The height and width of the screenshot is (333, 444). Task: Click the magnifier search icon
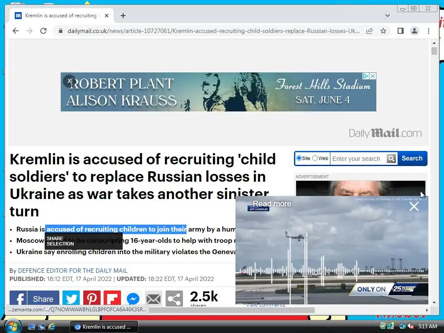click(392, 159)
